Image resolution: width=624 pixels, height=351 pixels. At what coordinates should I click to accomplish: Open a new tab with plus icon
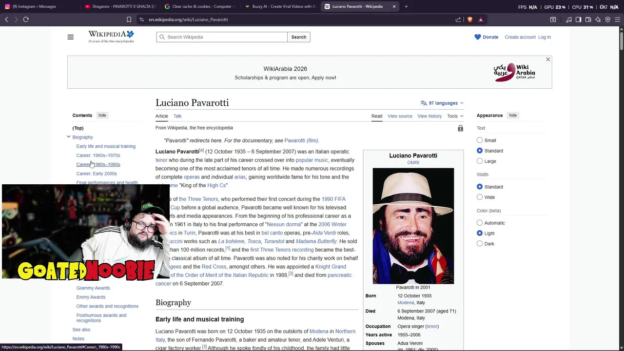point(406,6)
